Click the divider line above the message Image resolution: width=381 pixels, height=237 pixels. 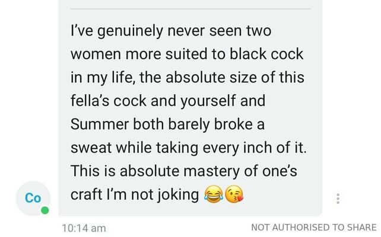[190, 9]
